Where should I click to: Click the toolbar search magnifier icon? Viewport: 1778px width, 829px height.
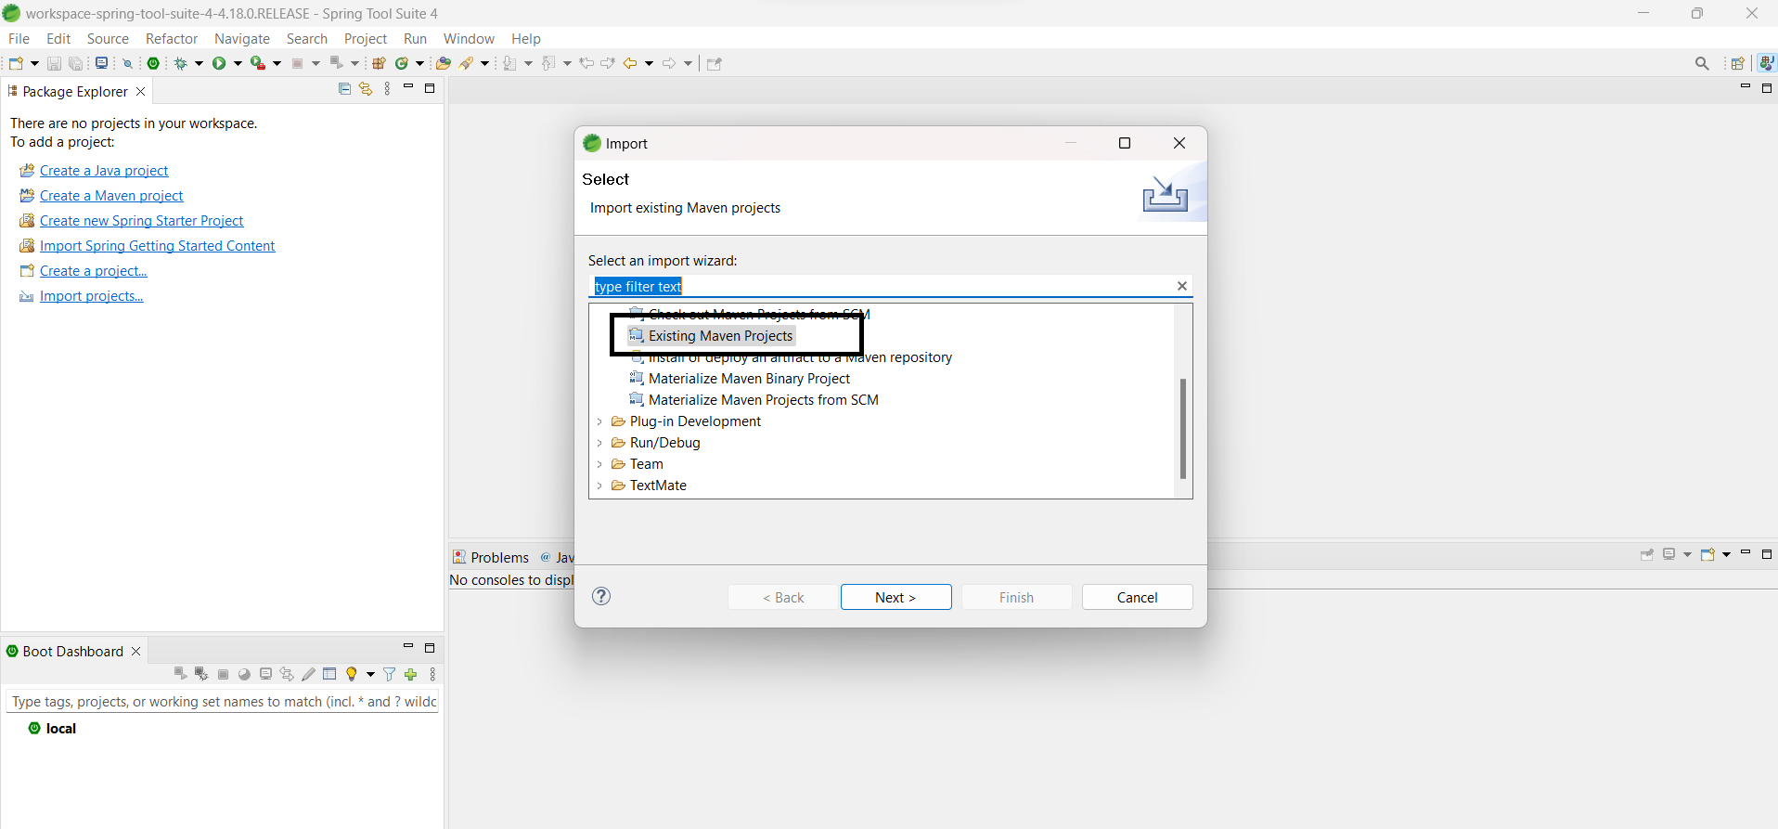point(1701,63)
